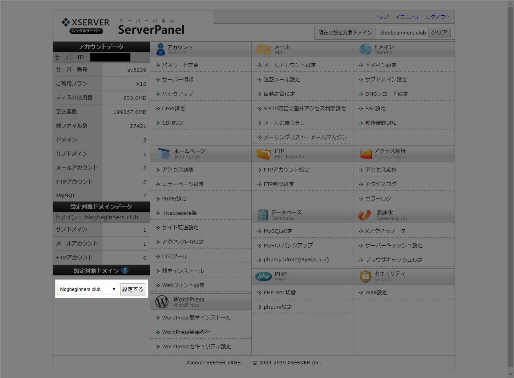Open 迷惑メール設定
This screenshot has height=378, width=514.
[281, 79]
